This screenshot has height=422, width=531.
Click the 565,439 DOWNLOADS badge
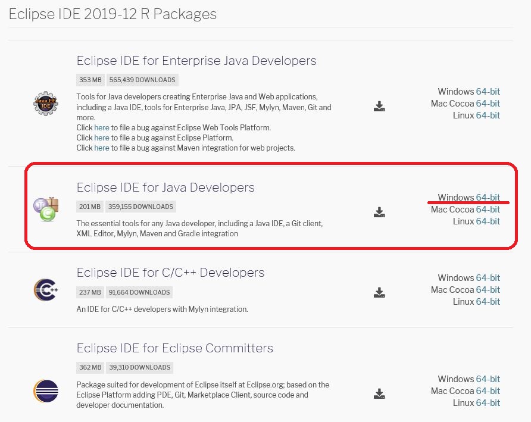[x=142, y=80]
